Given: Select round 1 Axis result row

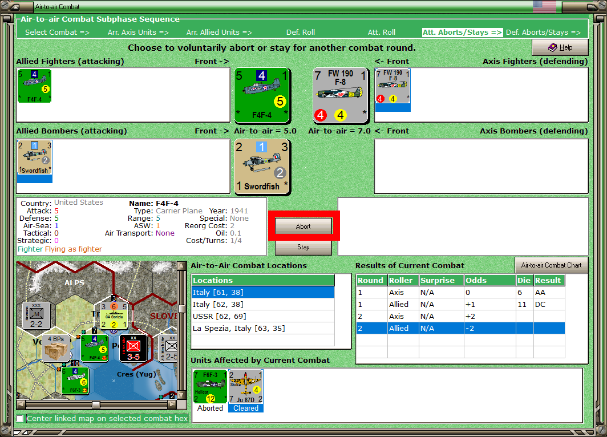Looking at the screenshot, I should tap(460, 292).
